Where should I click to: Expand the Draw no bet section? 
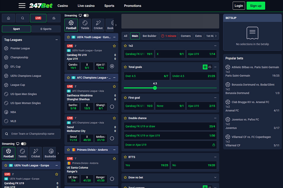point(215,178)
